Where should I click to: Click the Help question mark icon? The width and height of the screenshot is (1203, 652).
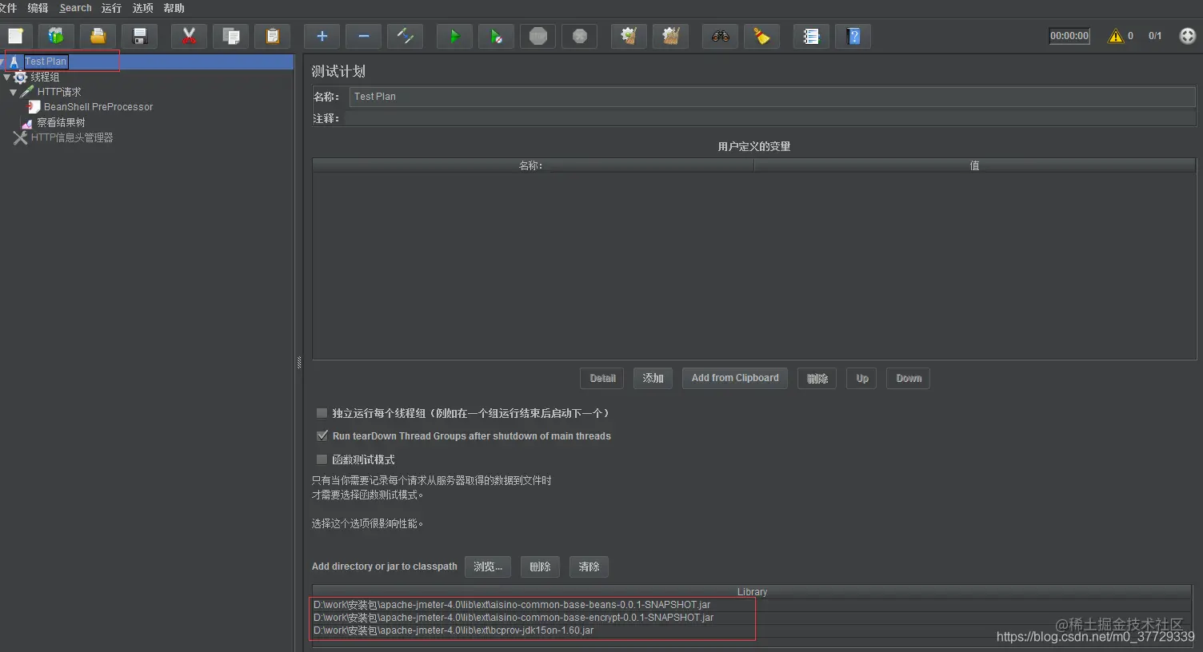[853, 36]
